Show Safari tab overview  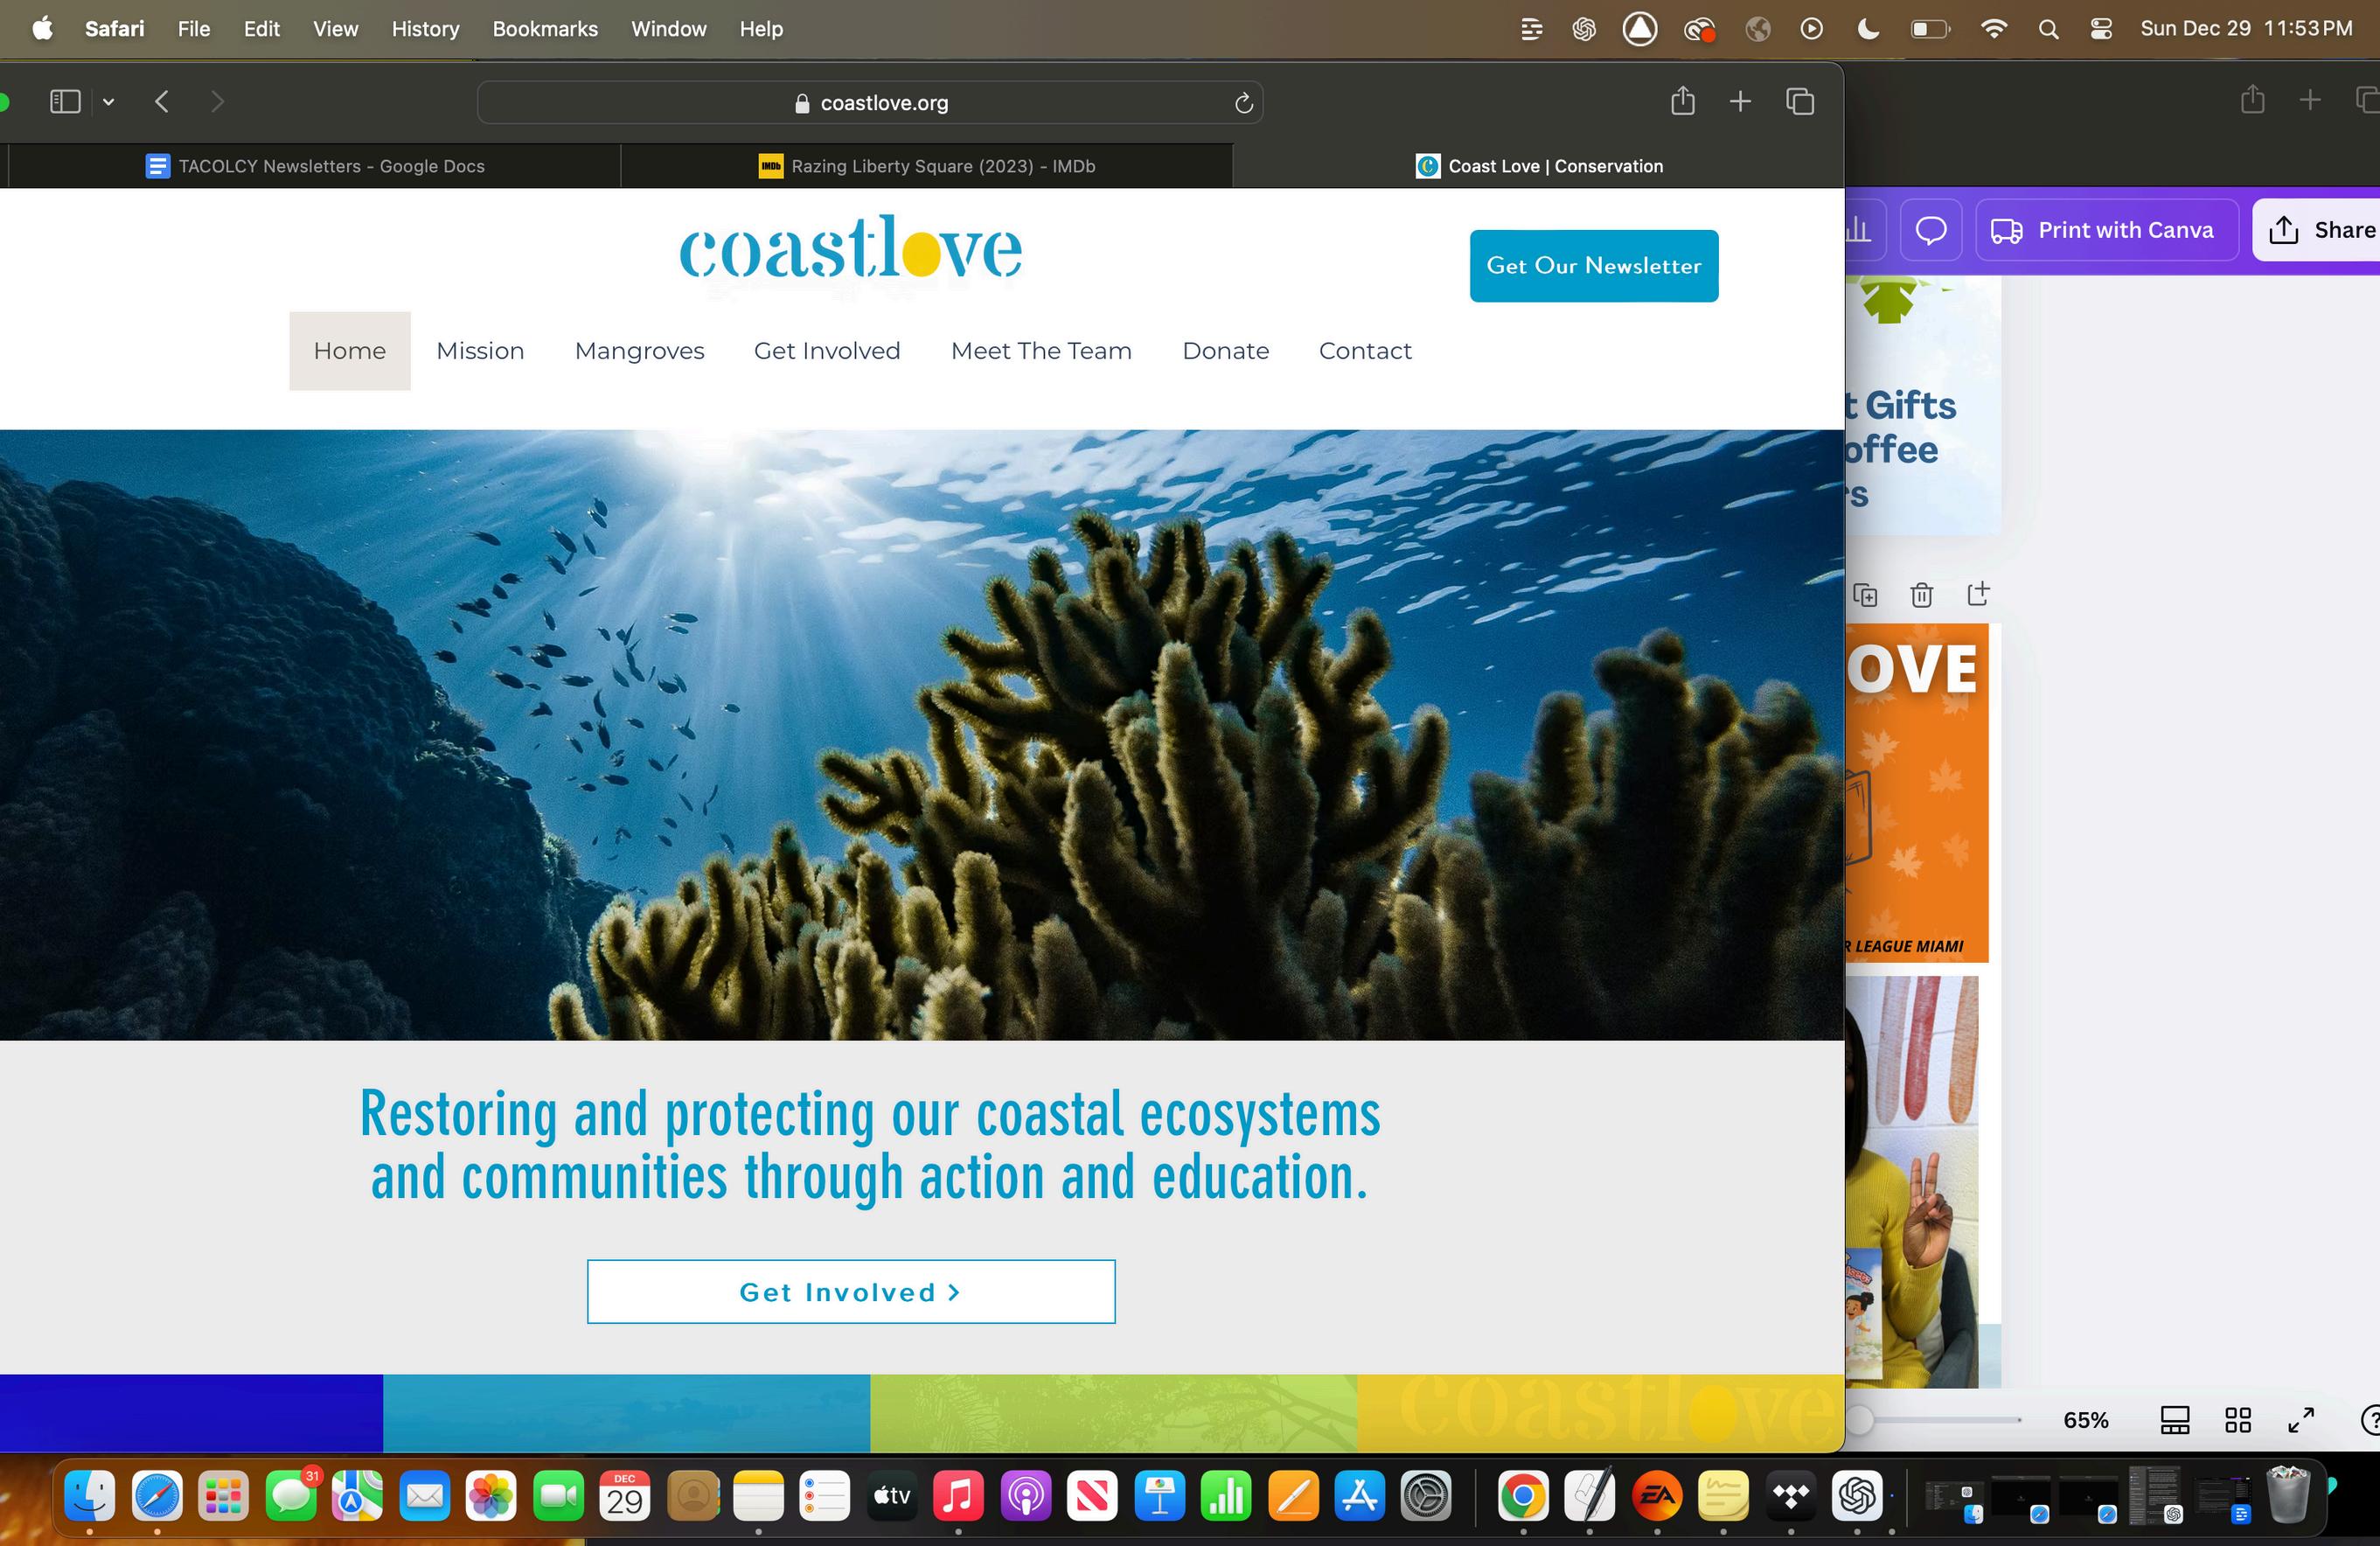(x=1800, y=101)
